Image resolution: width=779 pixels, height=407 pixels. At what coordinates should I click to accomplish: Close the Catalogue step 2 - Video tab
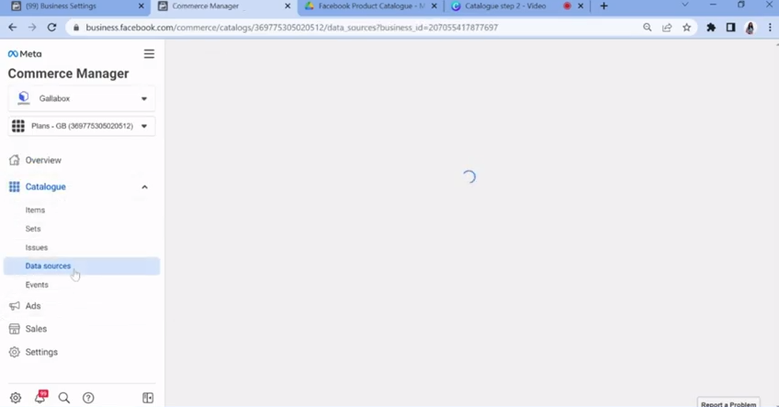pos(581,6)
